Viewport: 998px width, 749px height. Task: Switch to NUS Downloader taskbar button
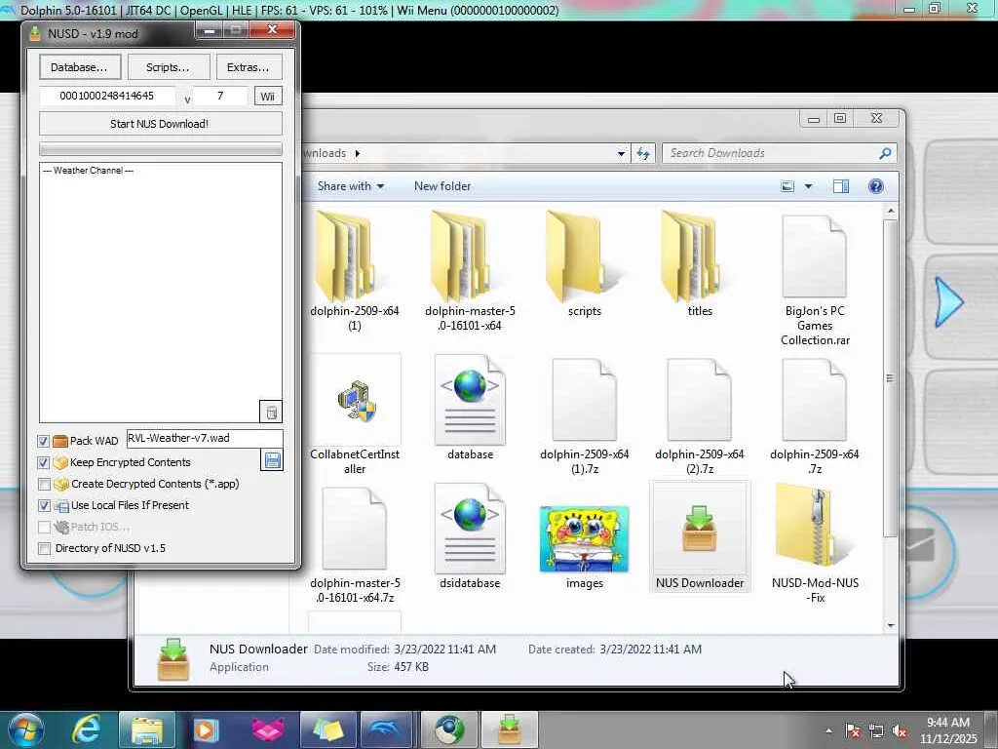click(509, 729)
